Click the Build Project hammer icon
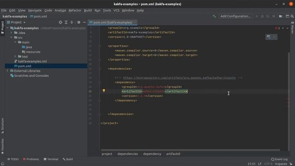The width and height of the screenshot is (295, 166). click(x=214, y=17)
